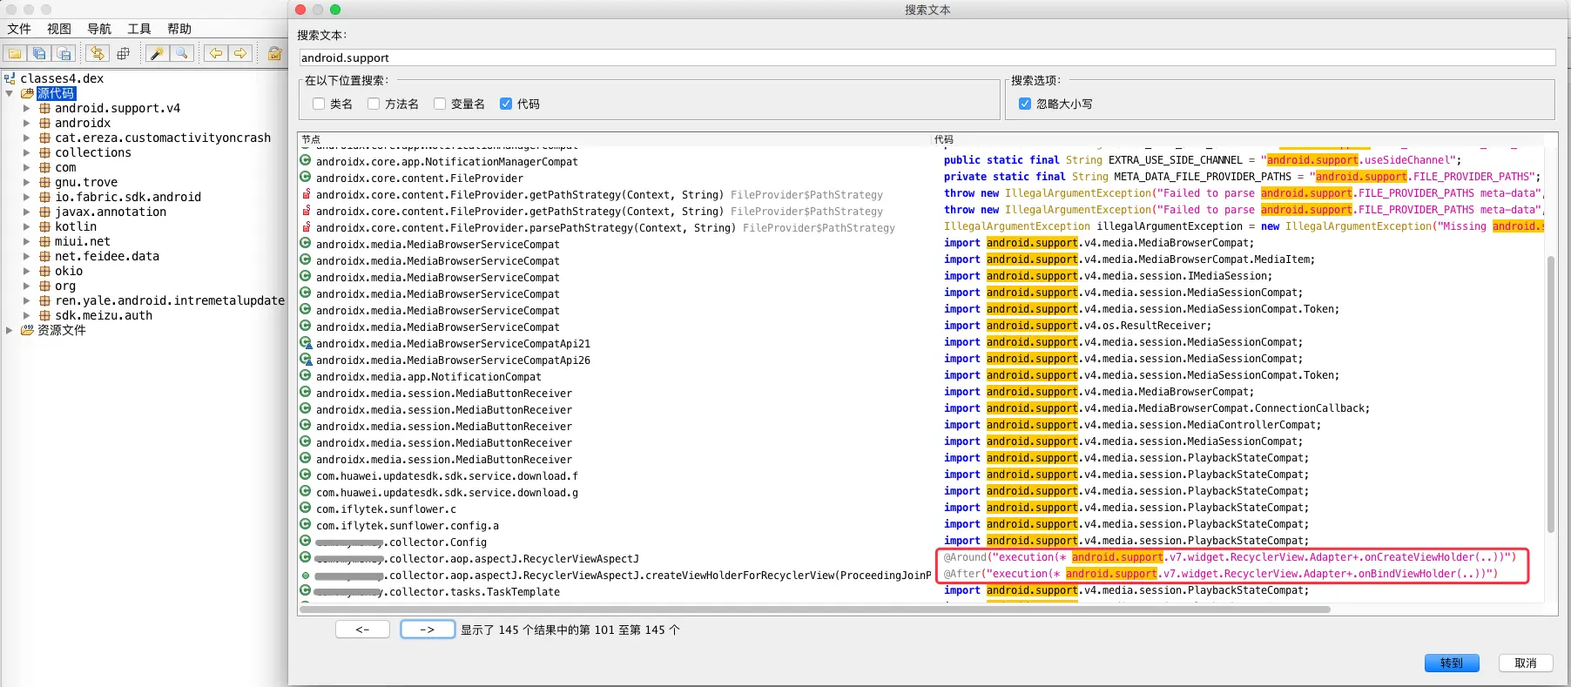Open the 工具 menu

click(x=139, y=29)
